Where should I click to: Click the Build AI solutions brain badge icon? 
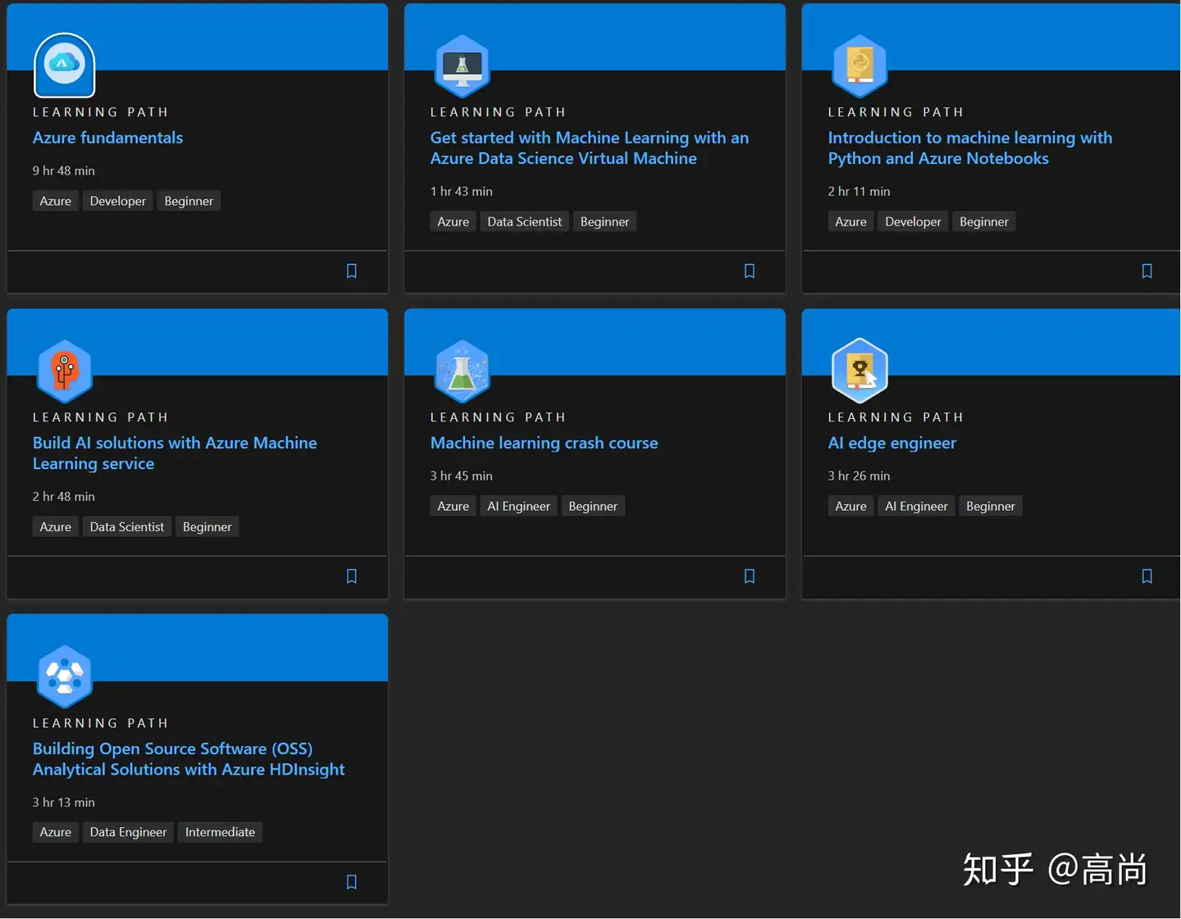click(x=65, y=371)
